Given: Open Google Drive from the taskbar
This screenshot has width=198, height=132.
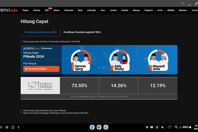Looking at the screenshot, I should tap(106, 127).
